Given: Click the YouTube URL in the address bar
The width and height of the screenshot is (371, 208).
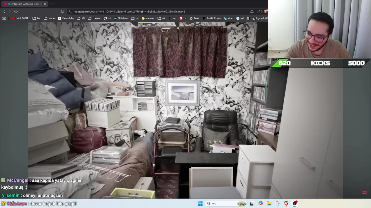Looking at the screenshot, I should tap(130, 12).
